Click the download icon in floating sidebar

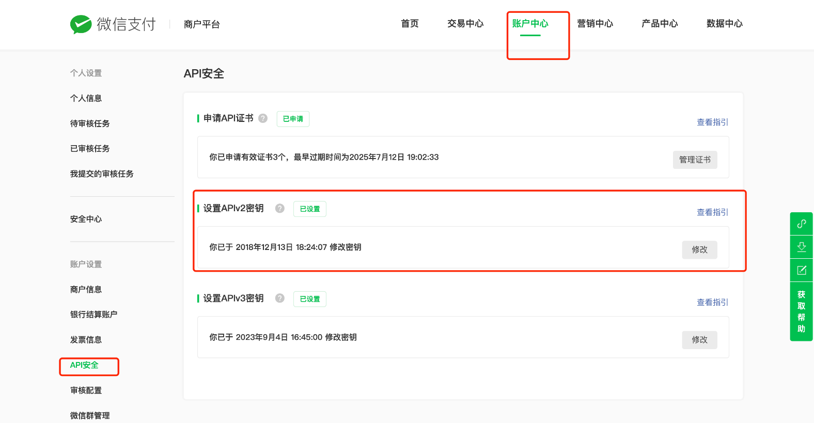(x=801, y=247)
